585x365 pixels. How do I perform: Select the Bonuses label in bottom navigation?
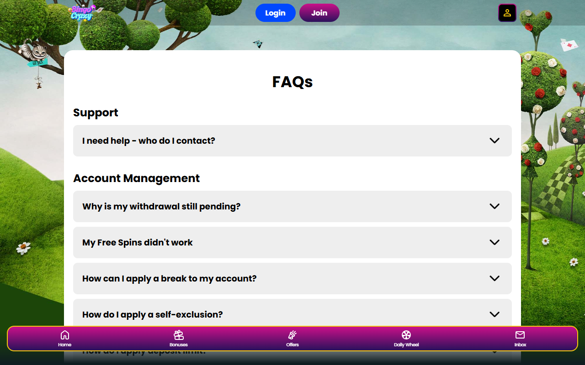(179, 345)
